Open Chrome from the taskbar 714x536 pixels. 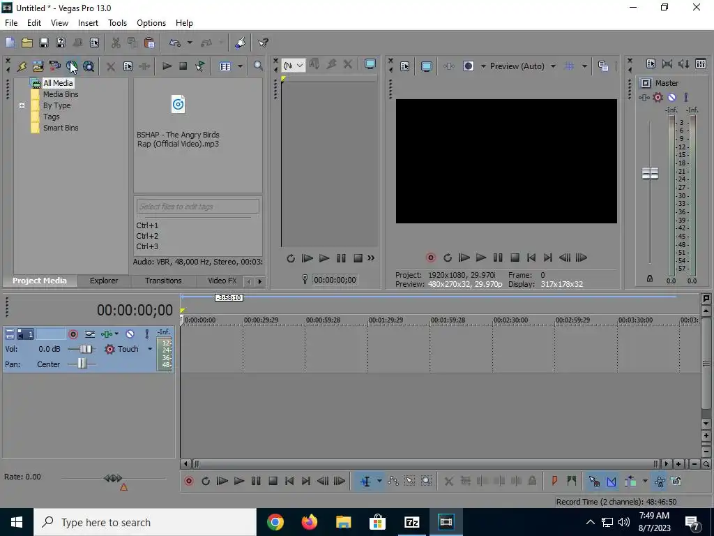coord(275,522)
